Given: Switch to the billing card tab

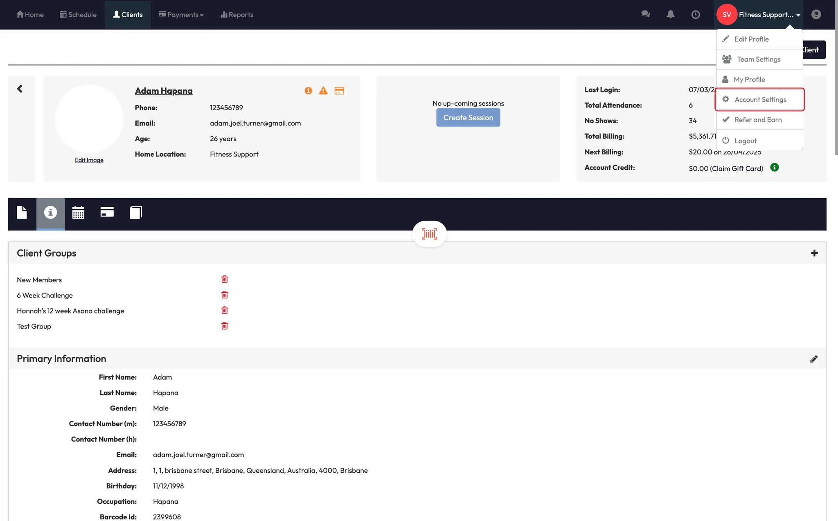Looking at the screenshot, I should click(x=107, y=212).
